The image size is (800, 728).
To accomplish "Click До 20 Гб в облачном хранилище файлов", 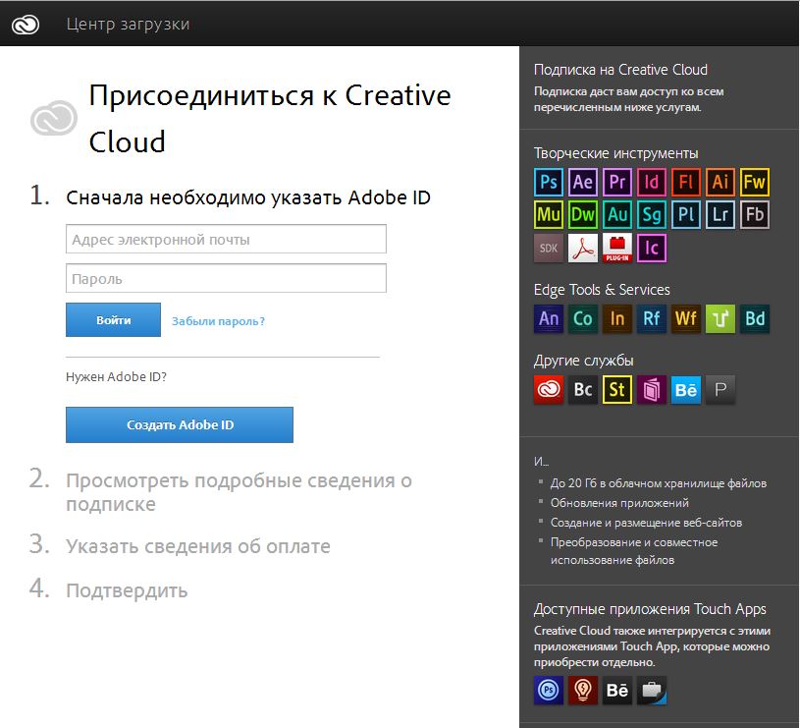I will pyautogui.click(x=659, y=483).
